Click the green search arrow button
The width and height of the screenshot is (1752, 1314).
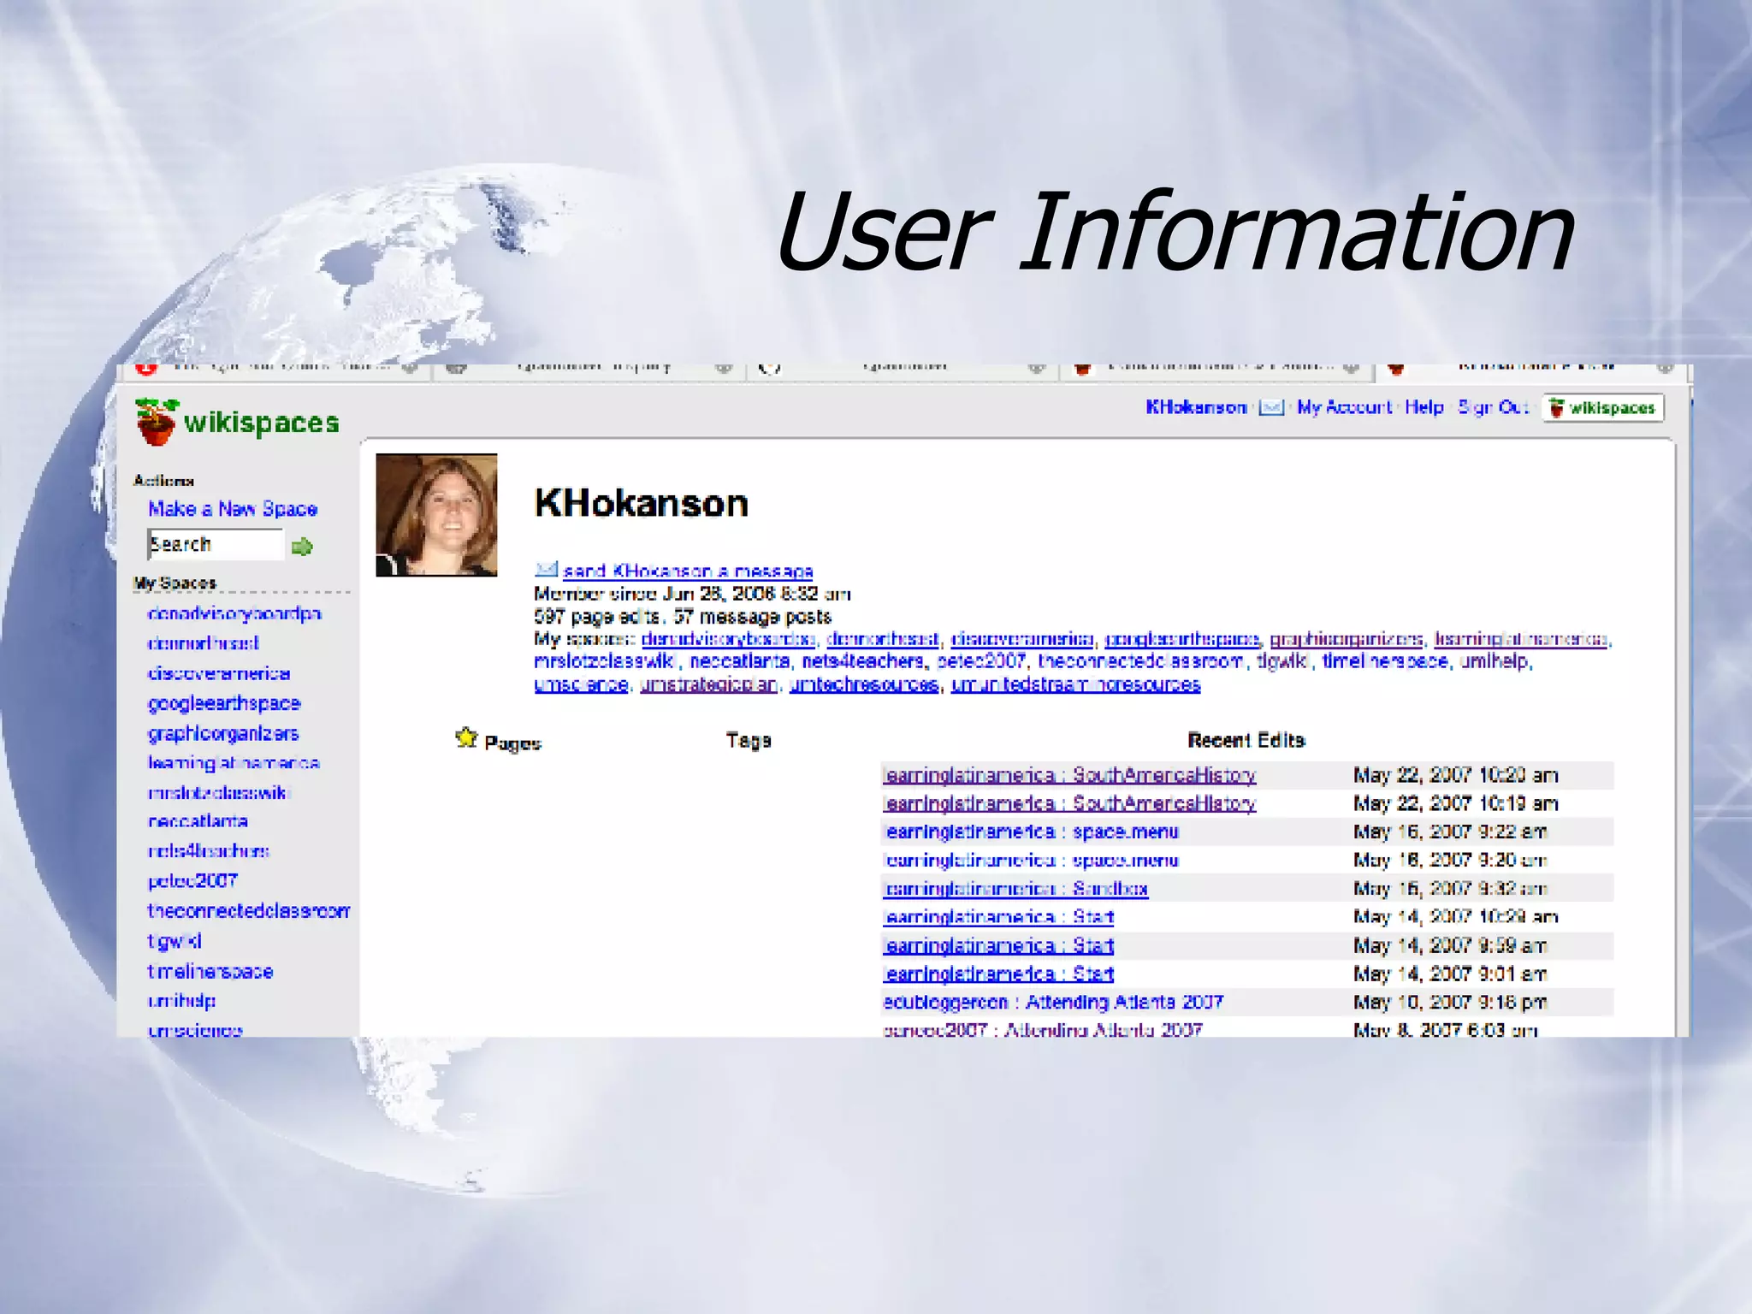pyautogui.click(x=302, y=547)
